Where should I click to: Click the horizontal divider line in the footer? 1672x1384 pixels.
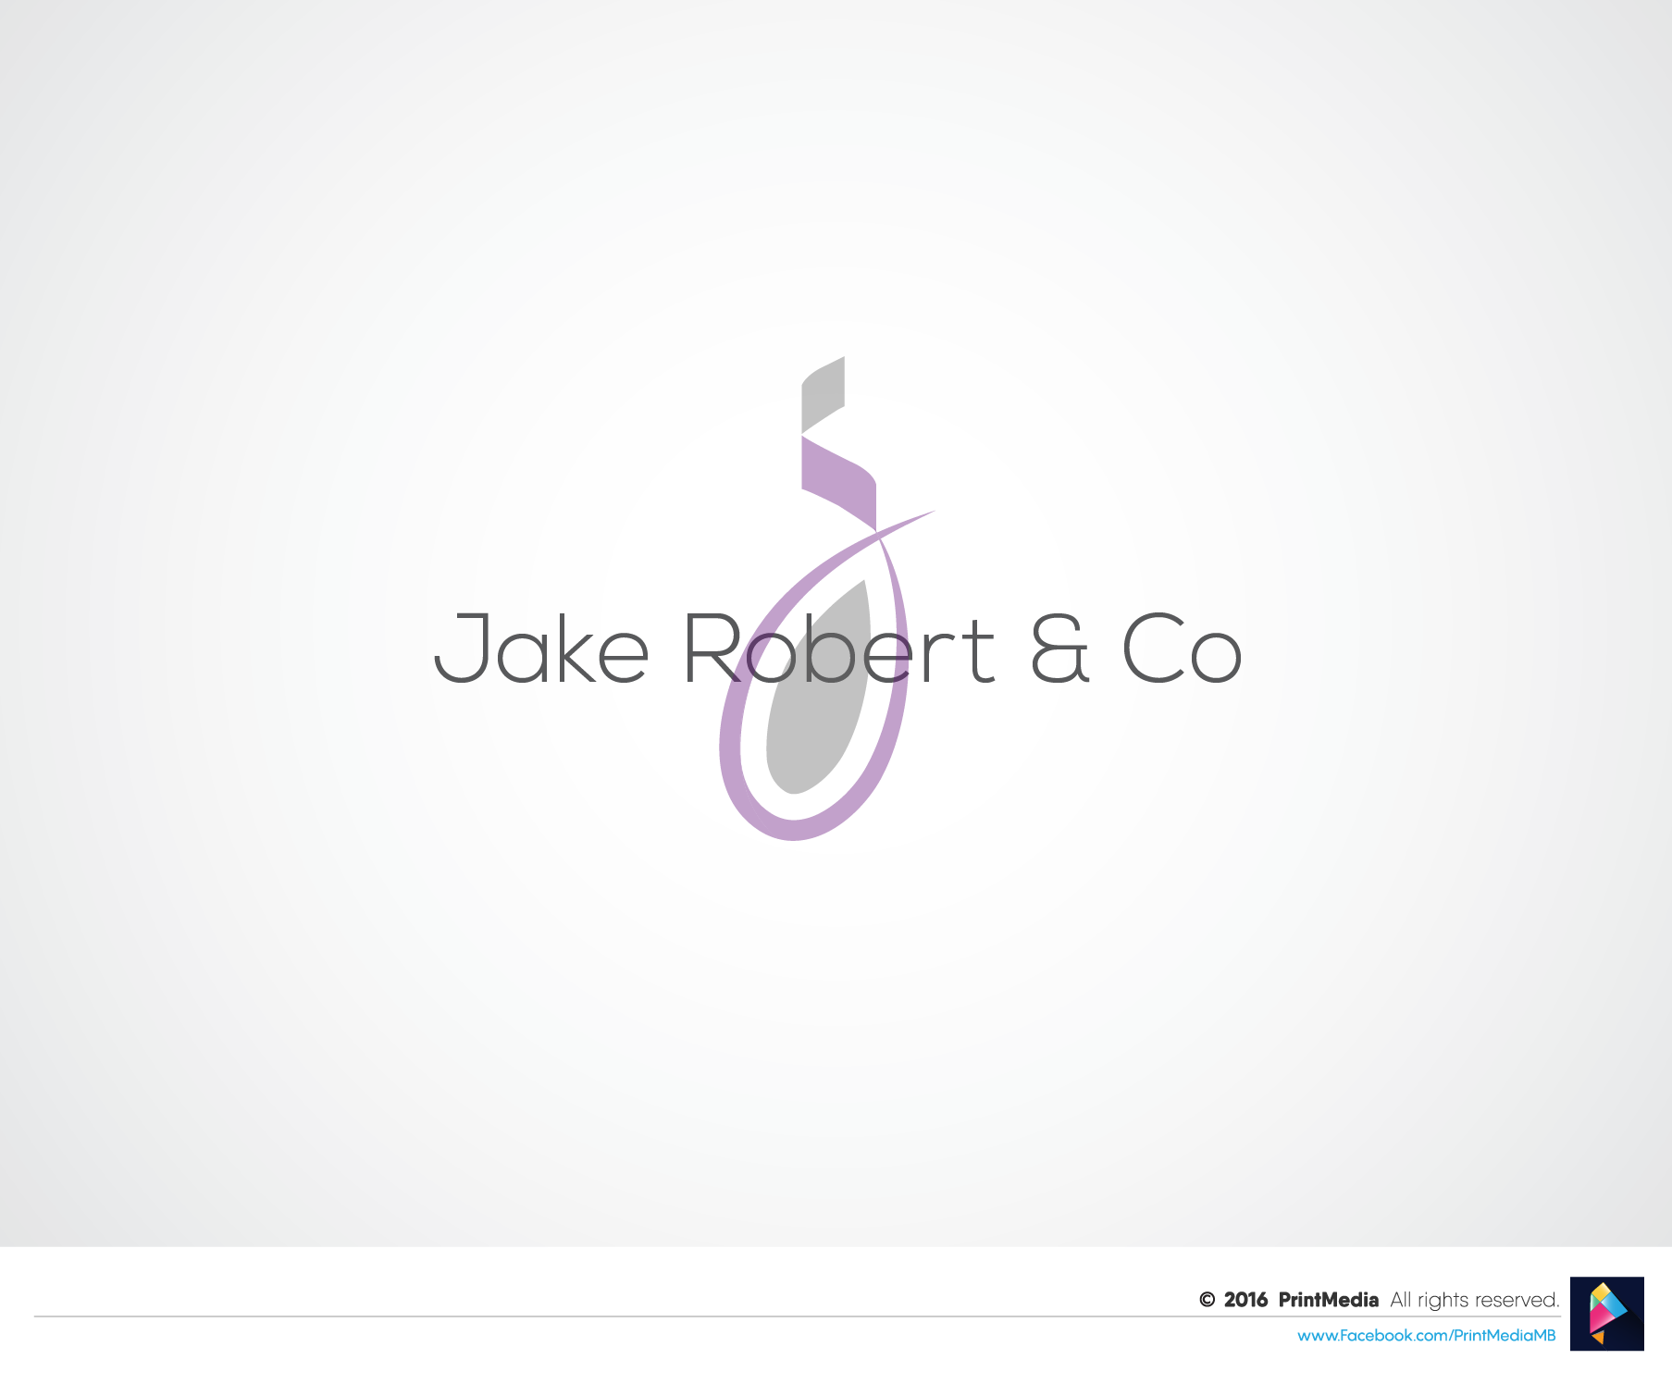pyautogui.click(x=648, y=1316)
